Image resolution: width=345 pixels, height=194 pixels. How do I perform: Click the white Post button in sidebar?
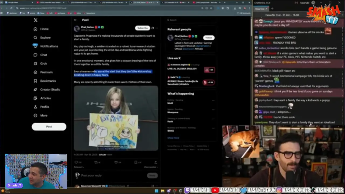click(x=49, y=127)
